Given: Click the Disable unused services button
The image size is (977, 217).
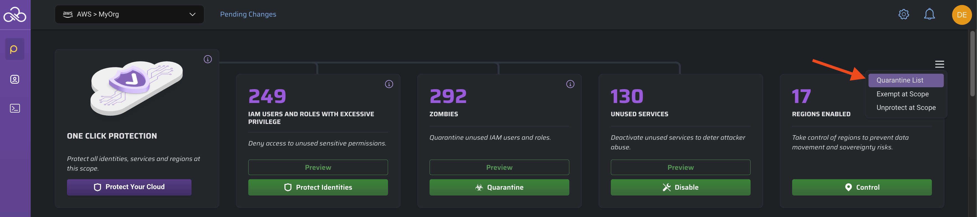Looking at the screenshot, I should [x=680, y=187].
